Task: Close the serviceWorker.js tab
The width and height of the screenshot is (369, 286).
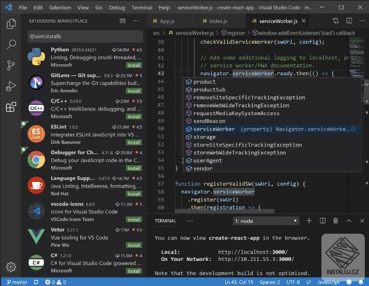Action: coord(304,21)
